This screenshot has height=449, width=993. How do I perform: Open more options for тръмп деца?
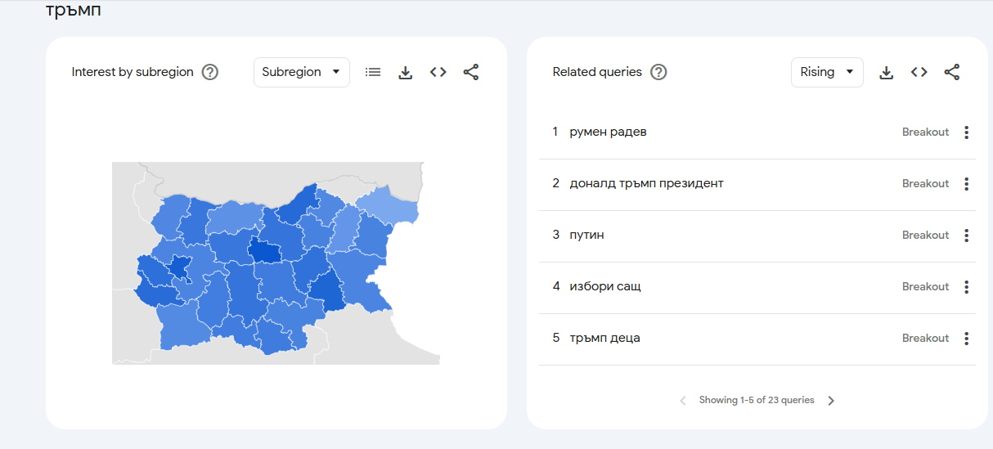(x=966, y=339)
